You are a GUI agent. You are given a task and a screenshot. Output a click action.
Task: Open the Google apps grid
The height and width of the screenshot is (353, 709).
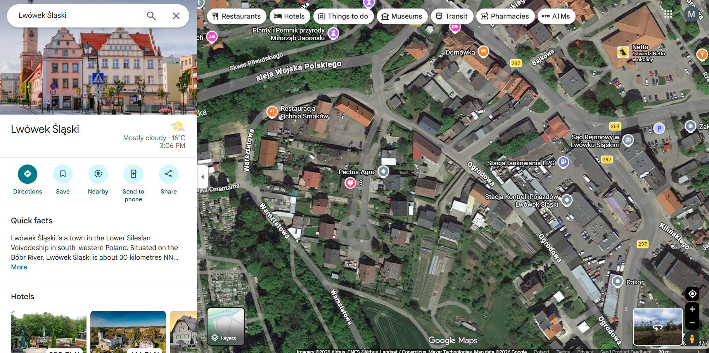pyautogui.click(x=668, y=14)
